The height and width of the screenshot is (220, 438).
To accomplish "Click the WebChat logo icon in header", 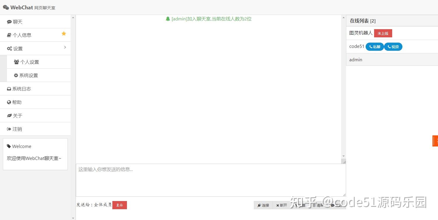I will tap(6, 7).
